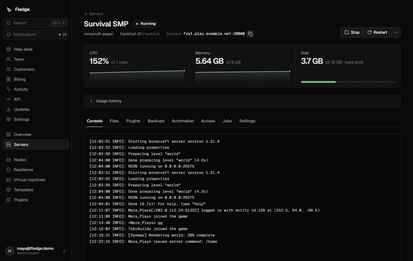Viewport: 413px width, 261px height.
Task: Select the Jobs tab
Action: 227,121
